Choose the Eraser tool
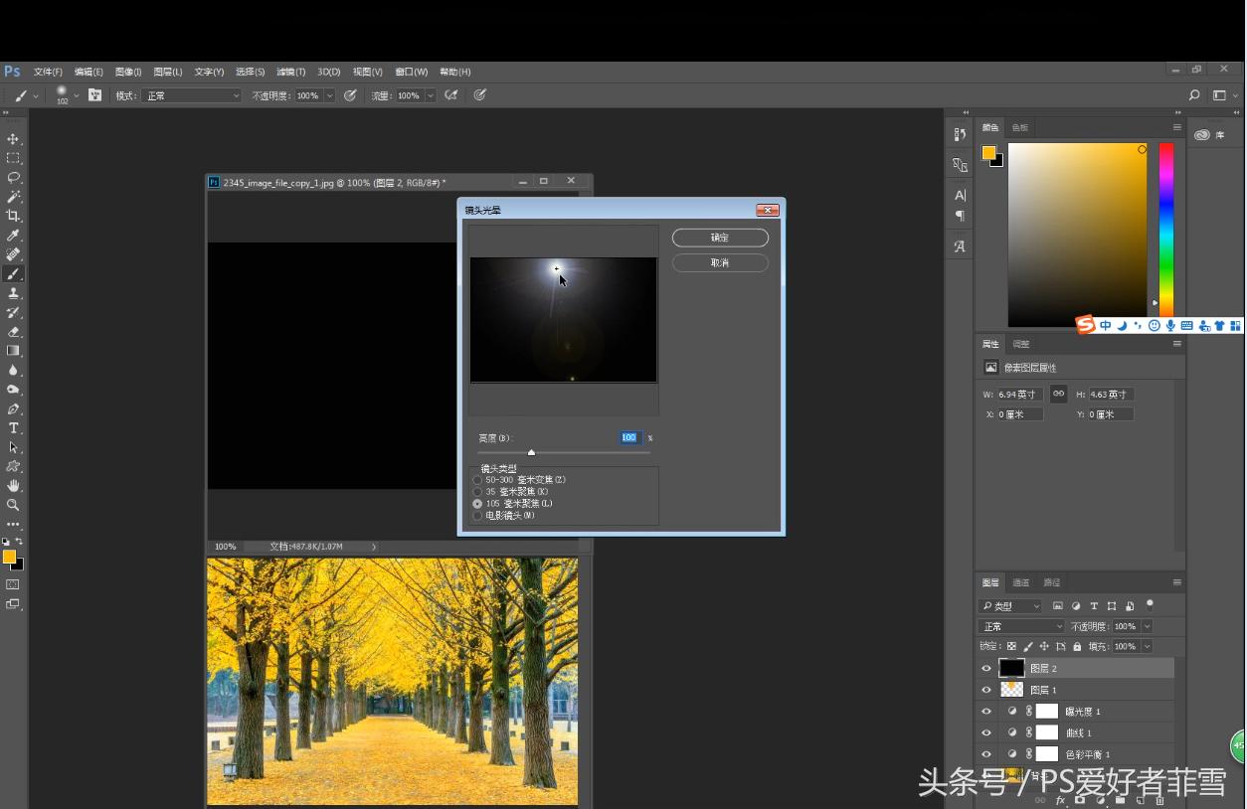The width and height of the screenshot is (1247, 809). coord(13,332)
